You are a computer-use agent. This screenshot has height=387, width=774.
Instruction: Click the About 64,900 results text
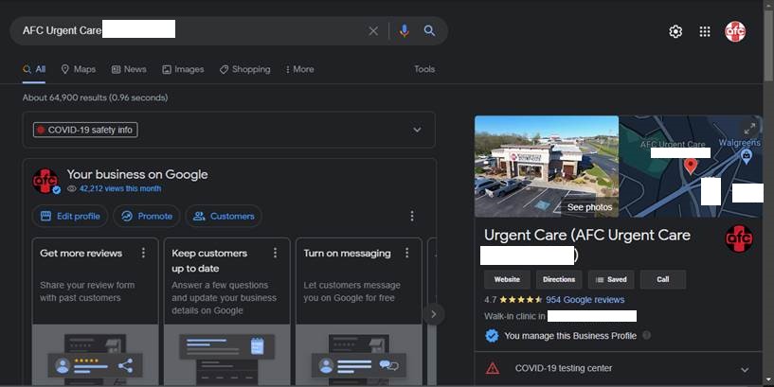[96, 97]
